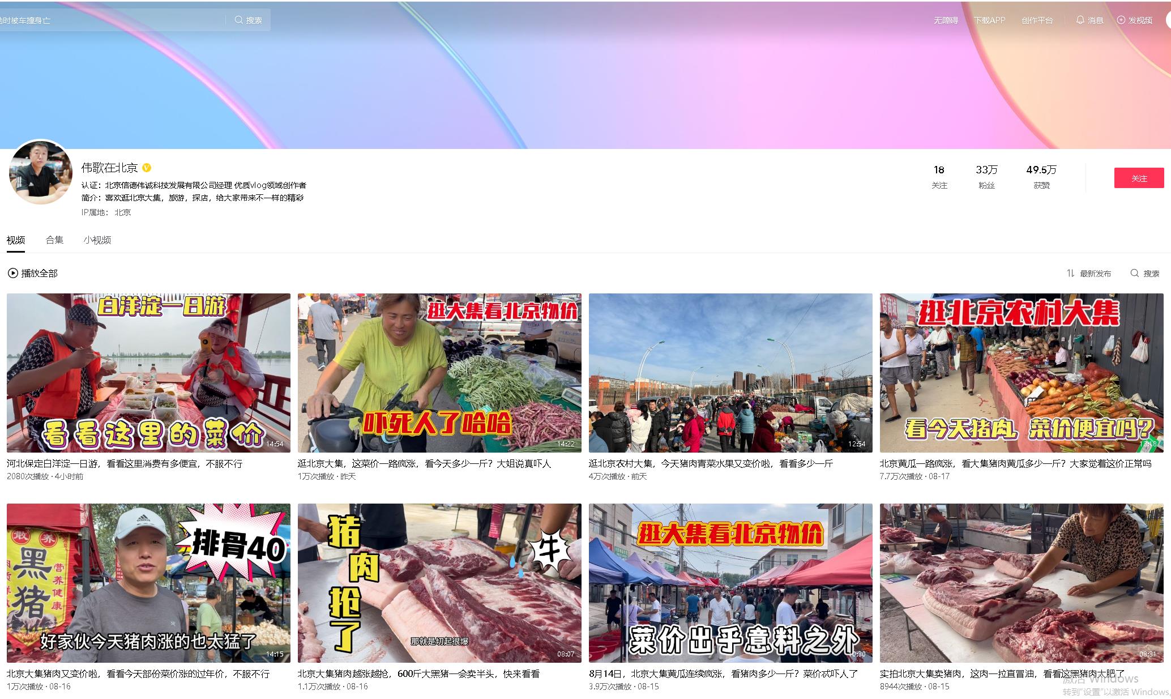The width and height of the screenshot is (1171, 699).
Task: Click the 无障碍 accessibility link
Action: point(946,20)
